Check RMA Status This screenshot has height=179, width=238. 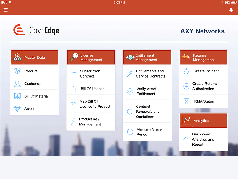click(x=203, y=101)
